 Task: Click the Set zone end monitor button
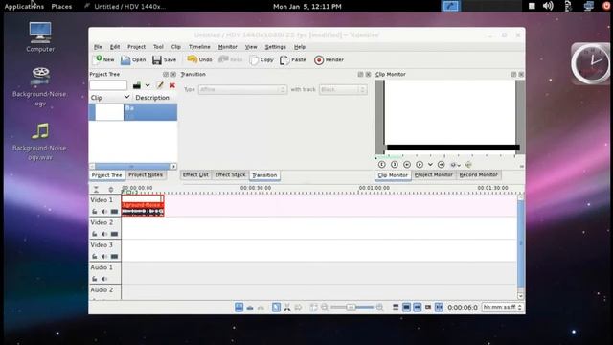point(394,165)
